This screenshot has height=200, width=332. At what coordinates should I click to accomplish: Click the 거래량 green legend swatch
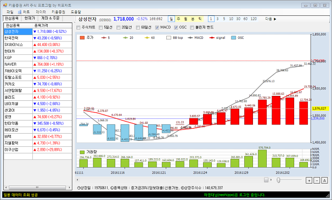point(82,152)
